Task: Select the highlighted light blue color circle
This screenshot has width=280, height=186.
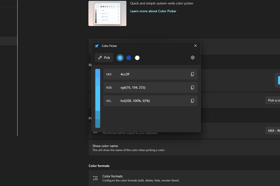Action: coord(120,57)
